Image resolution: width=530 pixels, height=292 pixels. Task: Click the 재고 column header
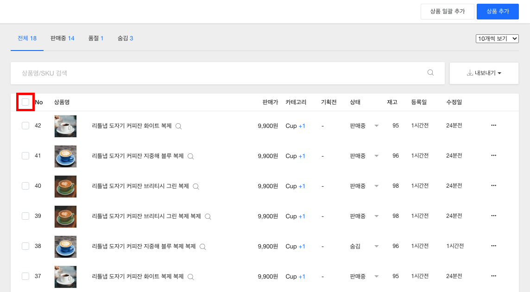point(392,102)
